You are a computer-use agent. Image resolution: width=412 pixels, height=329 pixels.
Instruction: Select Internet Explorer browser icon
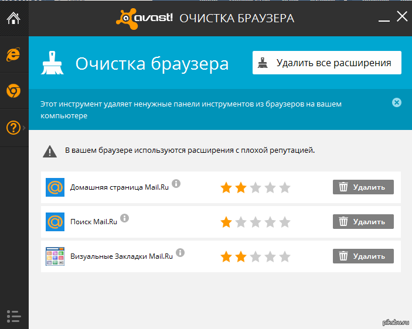tap(13, 54)
